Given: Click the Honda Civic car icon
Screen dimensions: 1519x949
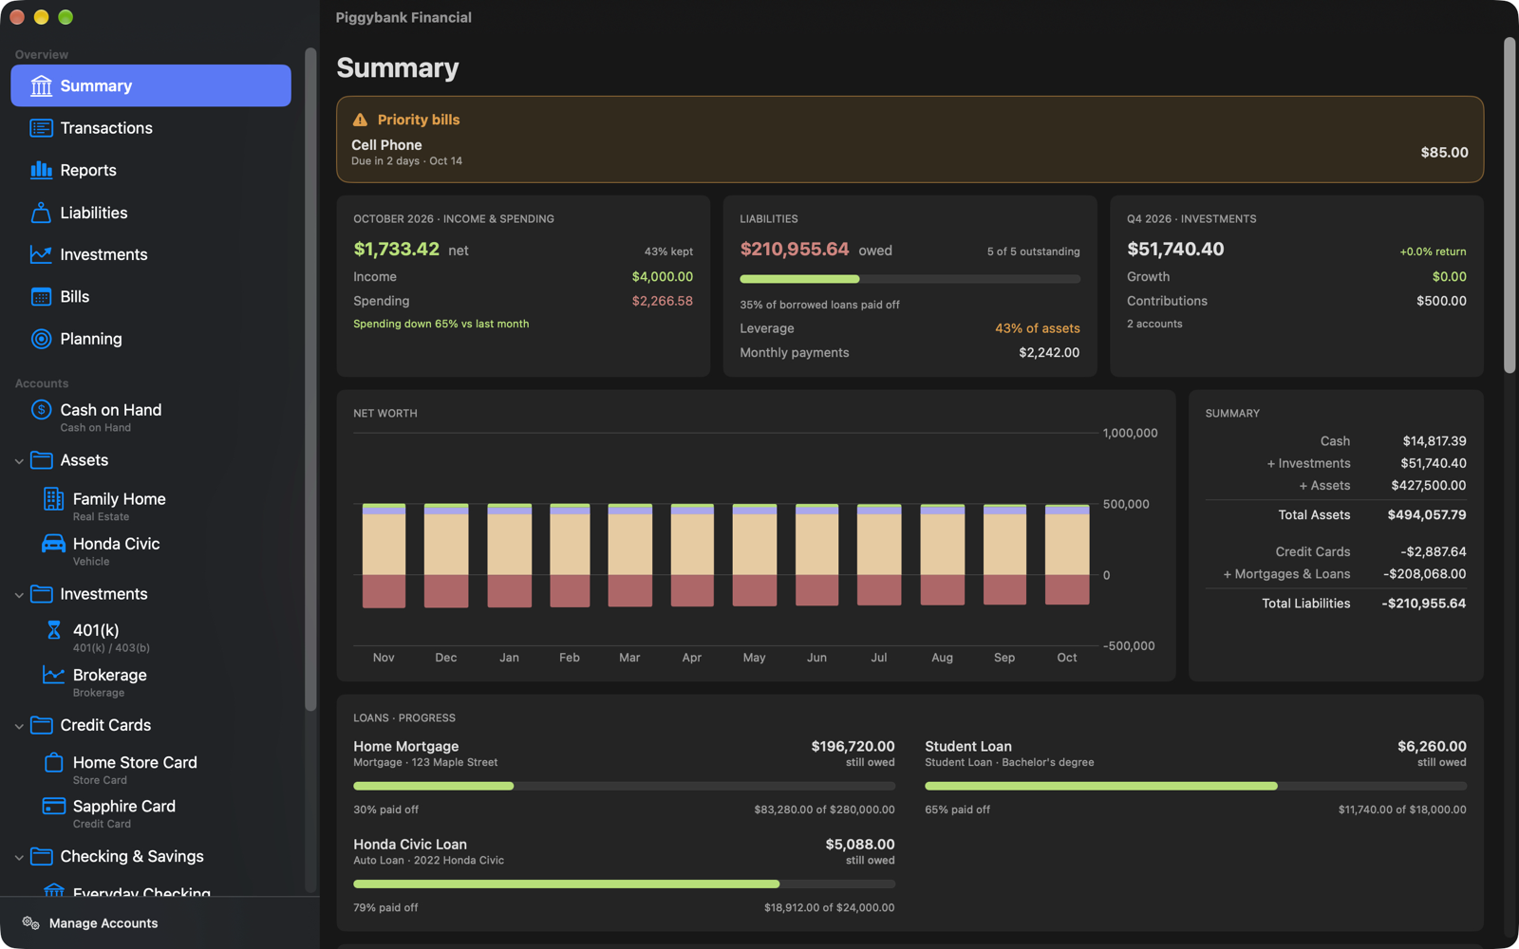Looking at the screenshot, I should pyautogui.click(x=53, y=544).
